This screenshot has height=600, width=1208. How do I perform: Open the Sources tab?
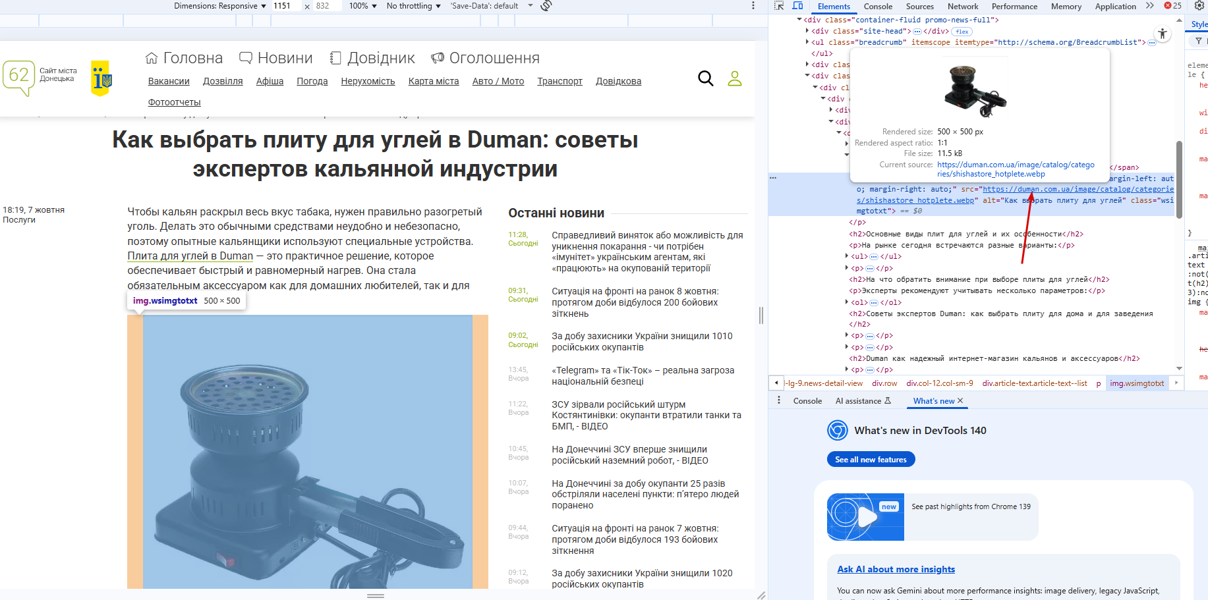pyautogui.click(x=920, y=7)
